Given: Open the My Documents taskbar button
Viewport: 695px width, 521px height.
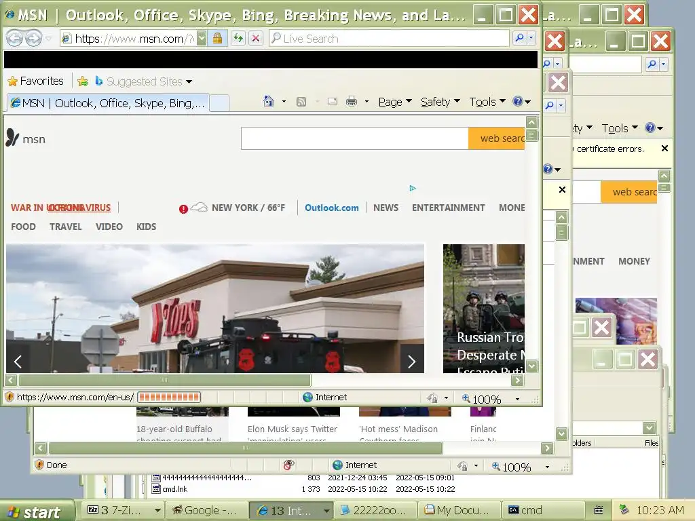Looking at the screenshot, I should 458,510.
